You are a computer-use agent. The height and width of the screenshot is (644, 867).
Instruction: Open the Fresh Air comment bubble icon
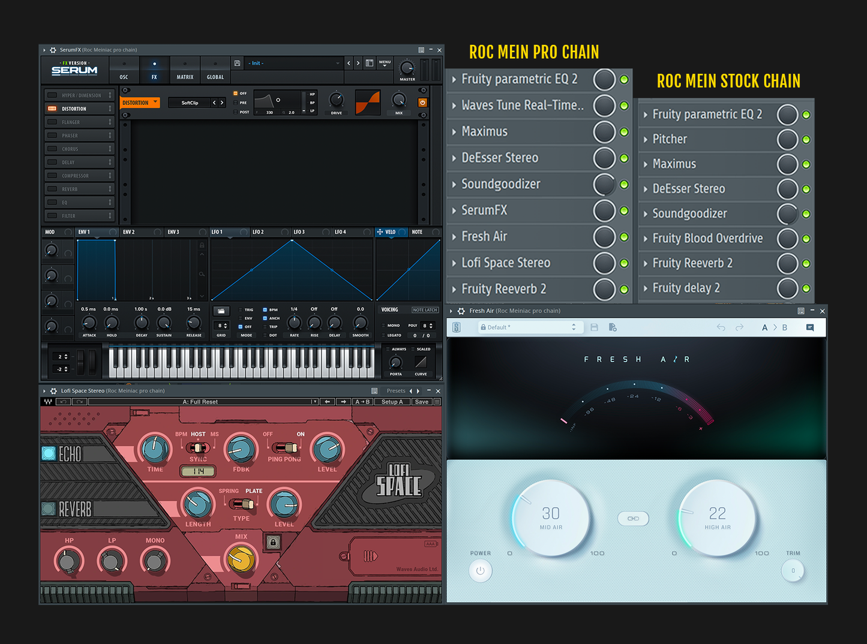click(x=809, y=327)
